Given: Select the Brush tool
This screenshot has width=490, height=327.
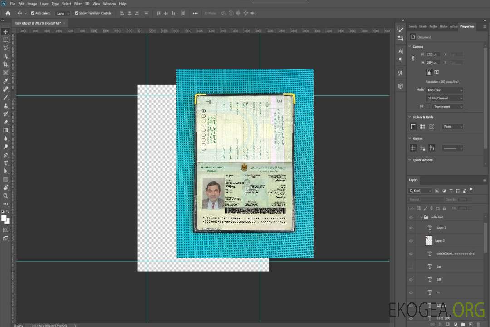Looking at the screenshot, I should click(5, 97).
